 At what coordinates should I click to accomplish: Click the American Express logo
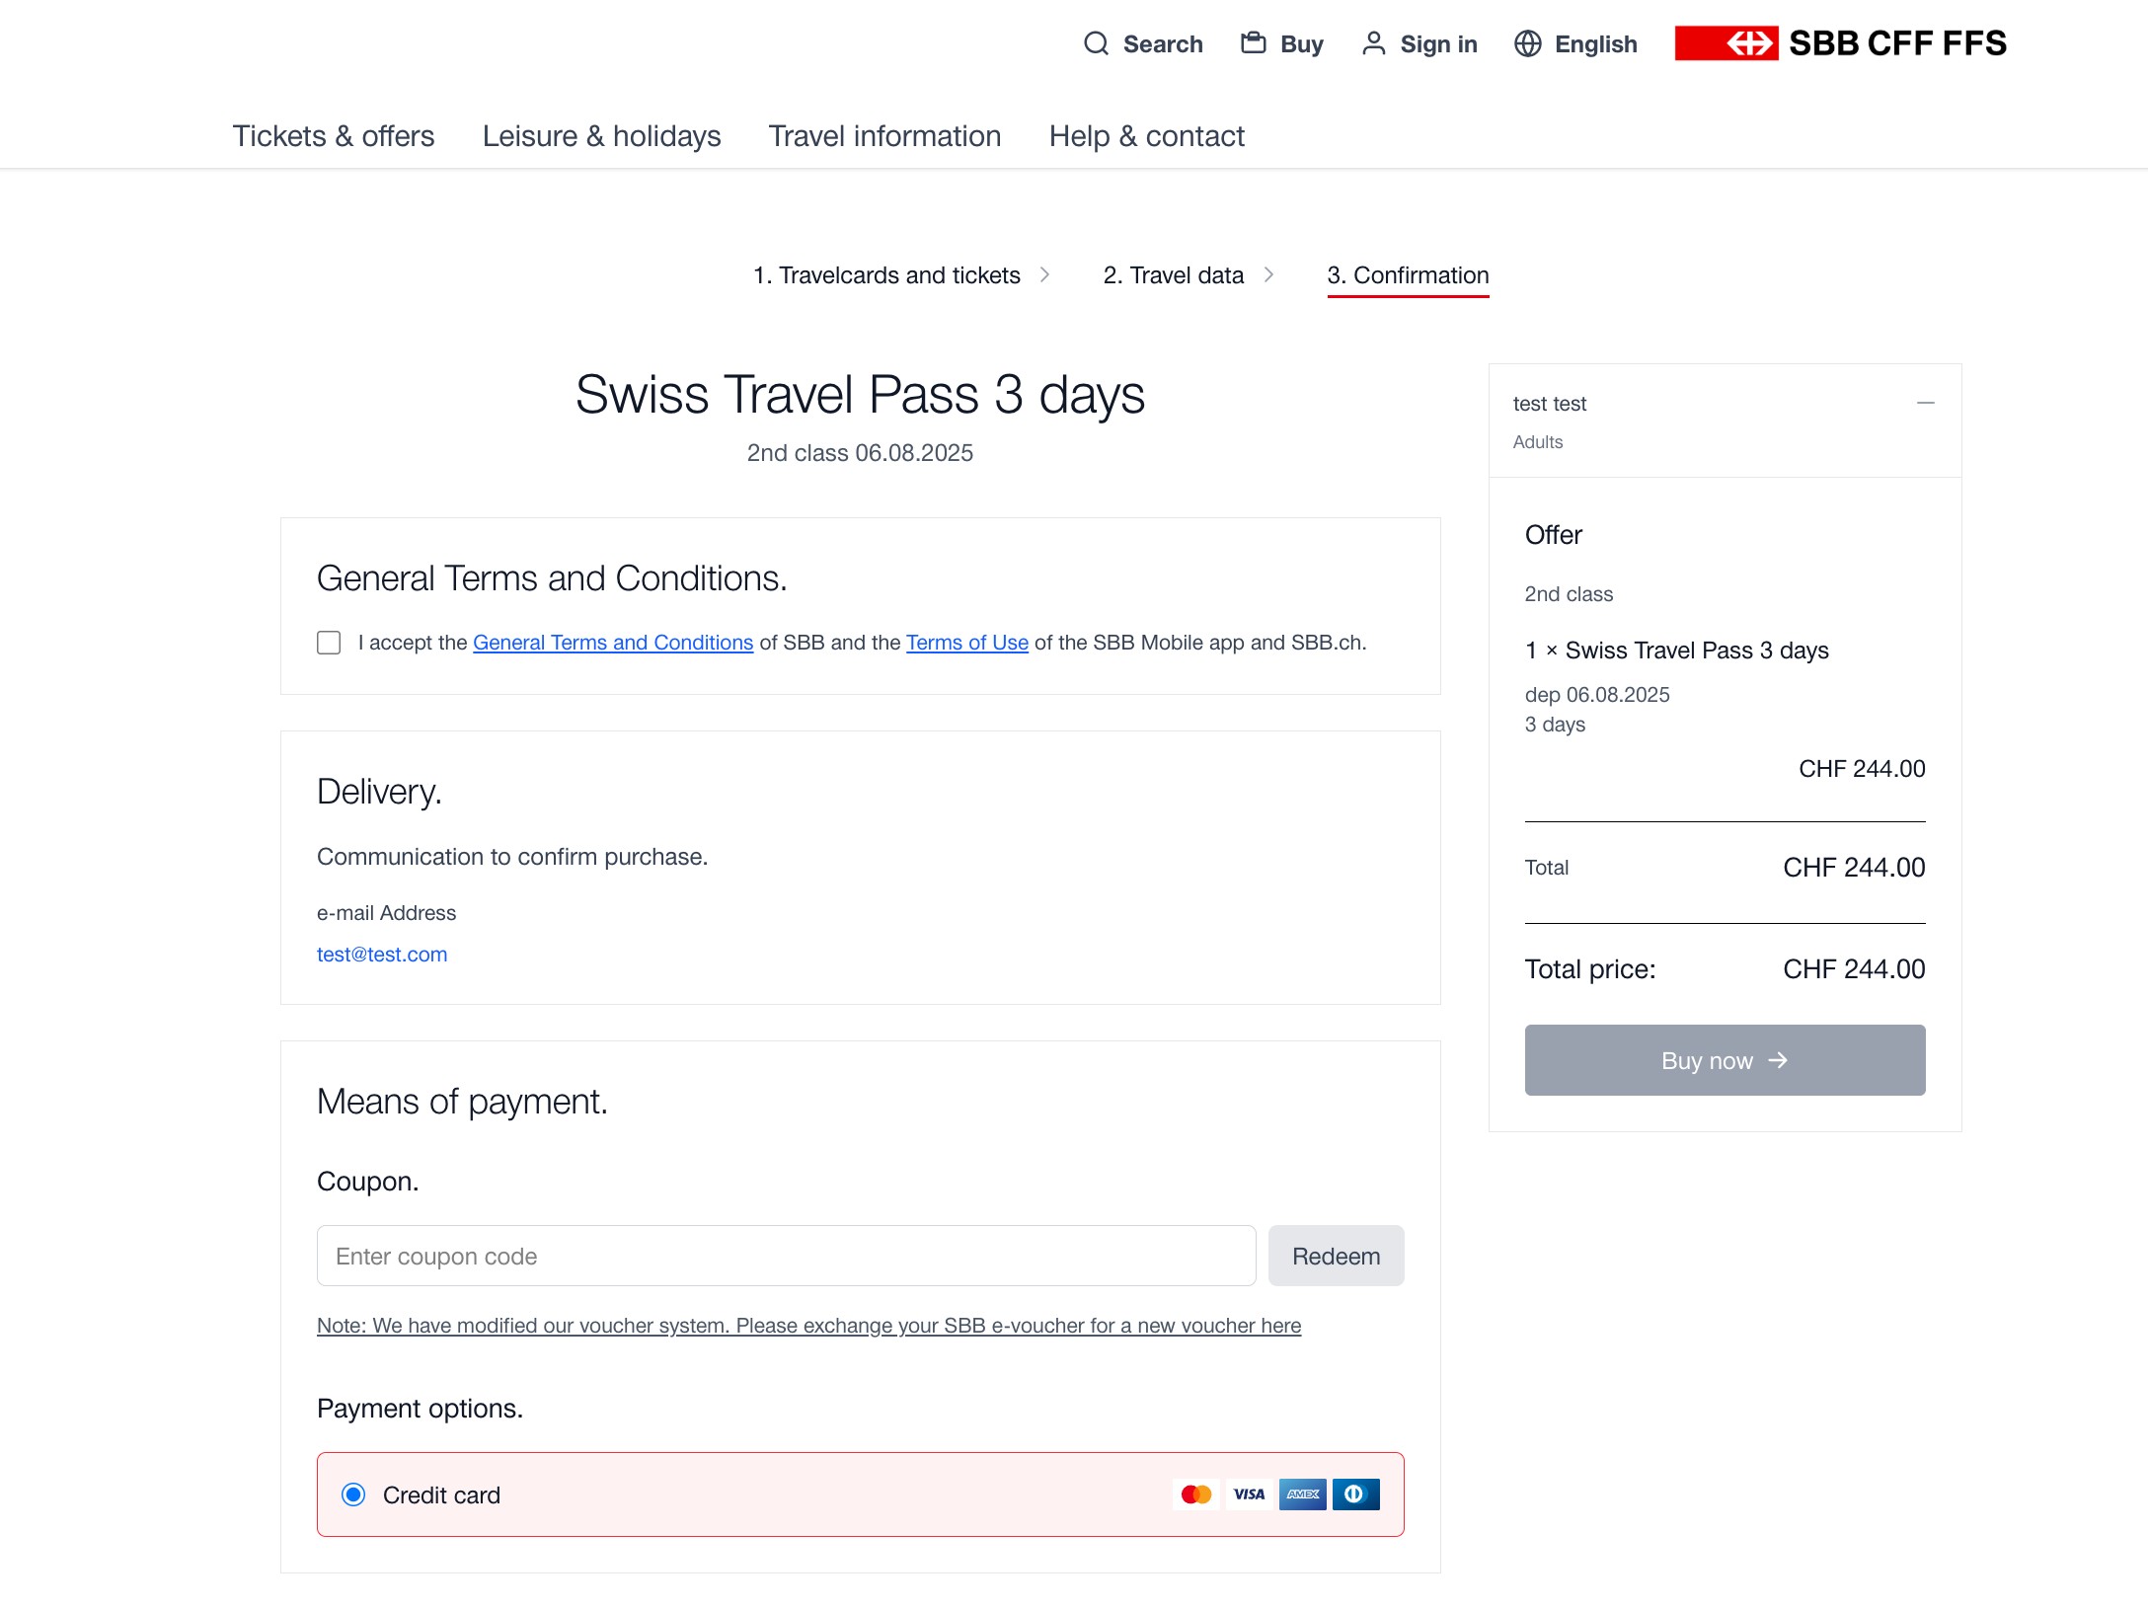pos(1303,1494)
